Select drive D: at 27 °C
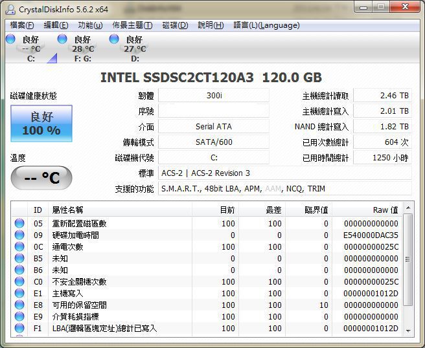 [x=135, y=49]
